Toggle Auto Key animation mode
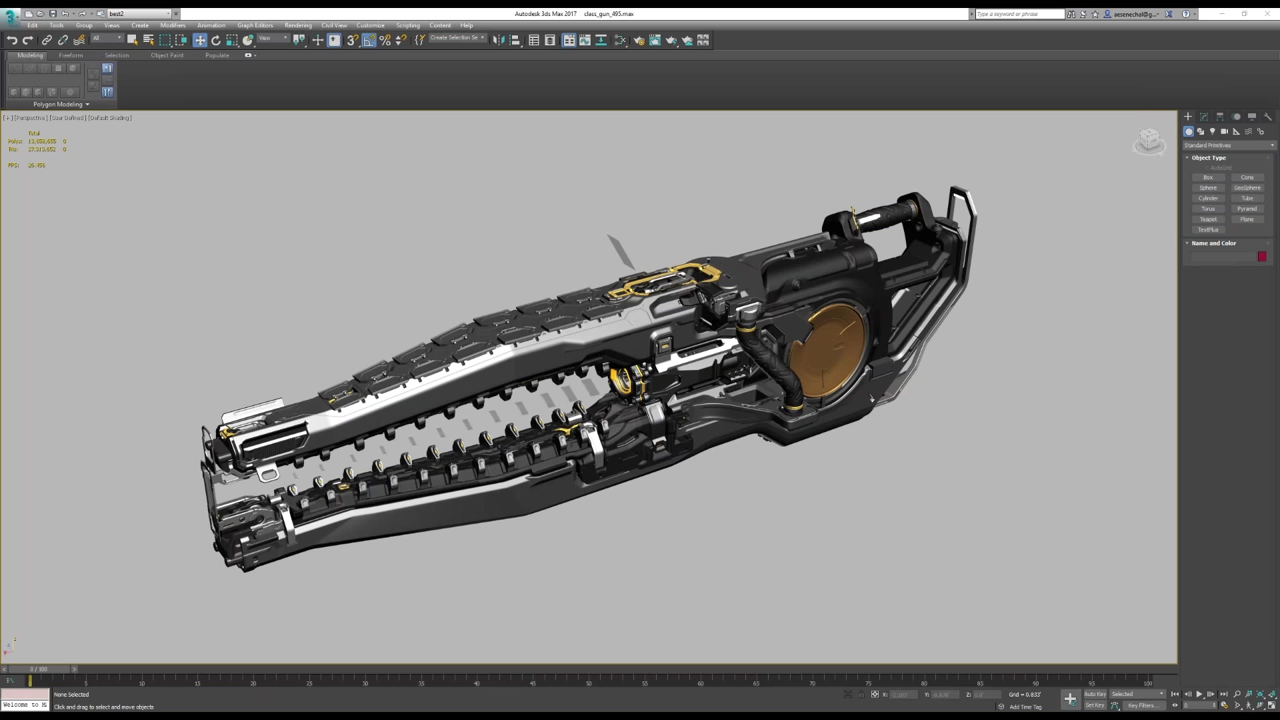This screenshot has width=1280, height=720. coord(1095,694)
